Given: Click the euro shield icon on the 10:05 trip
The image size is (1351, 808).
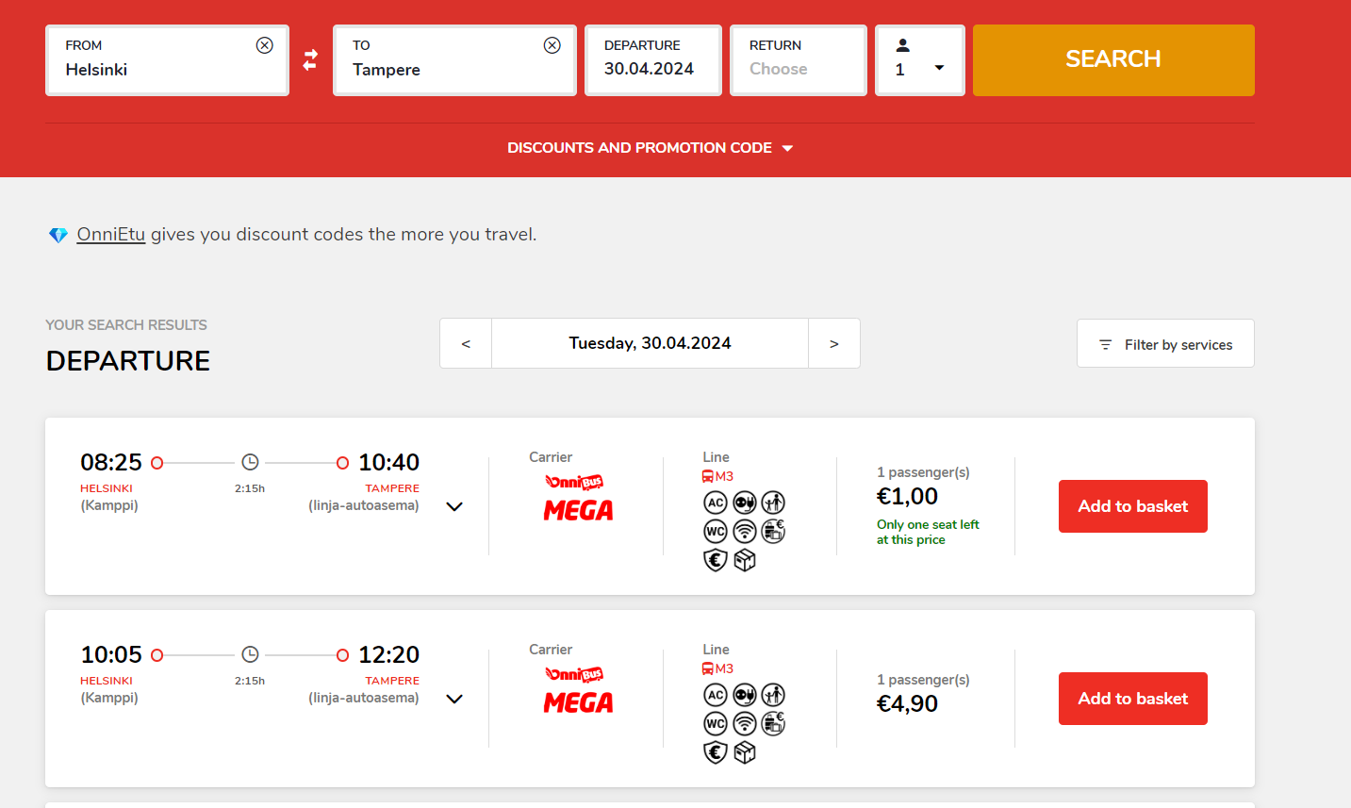Looking at the screenshot, I should pos(716,753).
